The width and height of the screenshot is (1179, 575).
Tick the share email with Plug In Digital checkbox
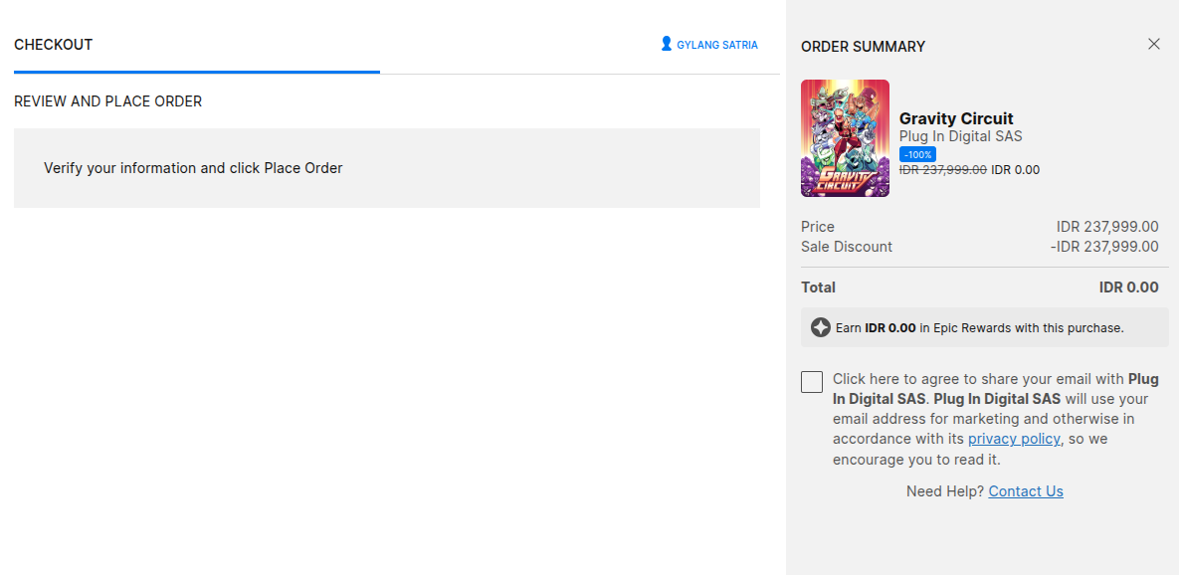tap(812, 382)
